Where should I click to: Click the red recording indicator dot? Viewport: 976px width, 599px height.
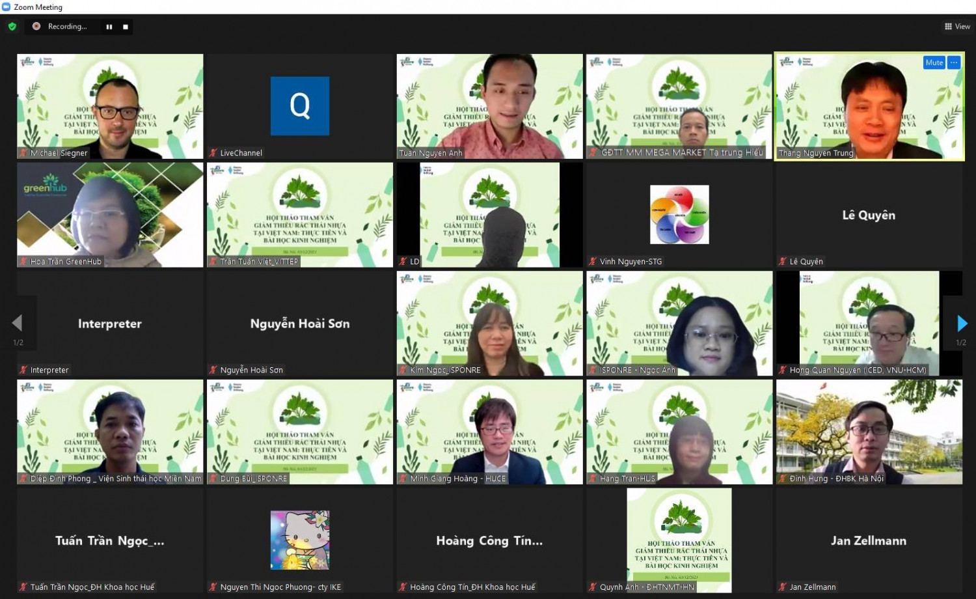coord(36,26)
